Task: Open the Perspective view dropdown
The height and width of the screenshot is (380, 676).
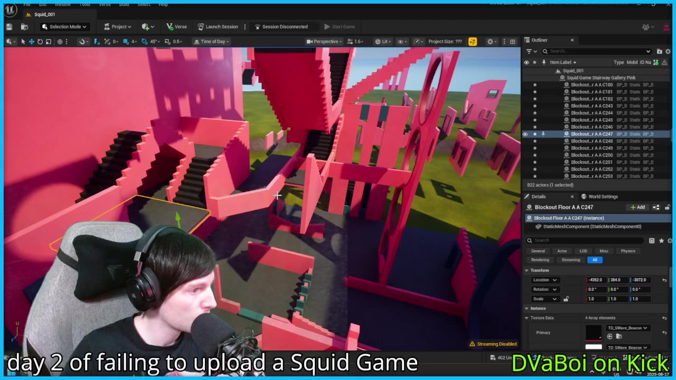Action: [324, 41]
